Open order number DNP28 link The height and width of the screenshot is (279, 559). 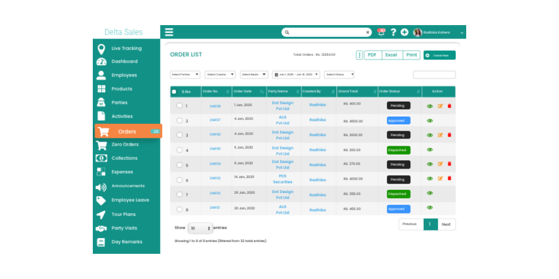215,106
